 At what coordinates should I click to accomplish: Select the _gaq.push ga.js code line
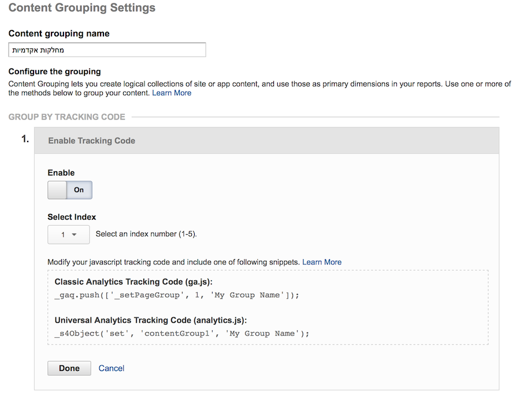177,295
